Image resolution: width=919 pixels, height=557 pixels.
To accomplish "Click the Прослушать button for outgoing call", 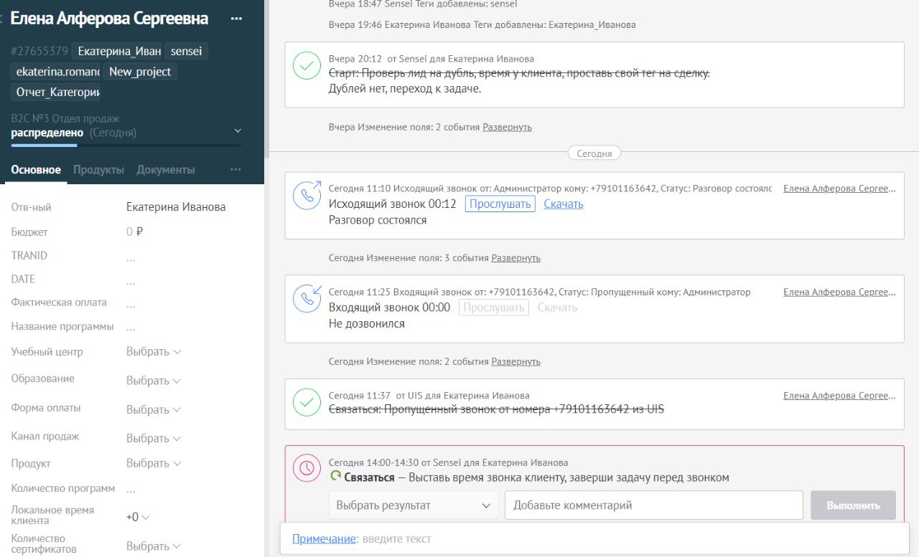I will pos(500,204).
